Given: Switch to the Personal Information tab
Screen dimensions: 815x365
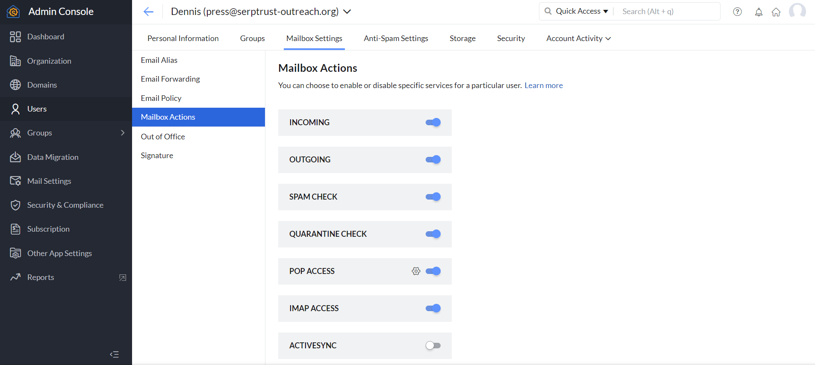Looking at the screenshot, I should point(183,38).
